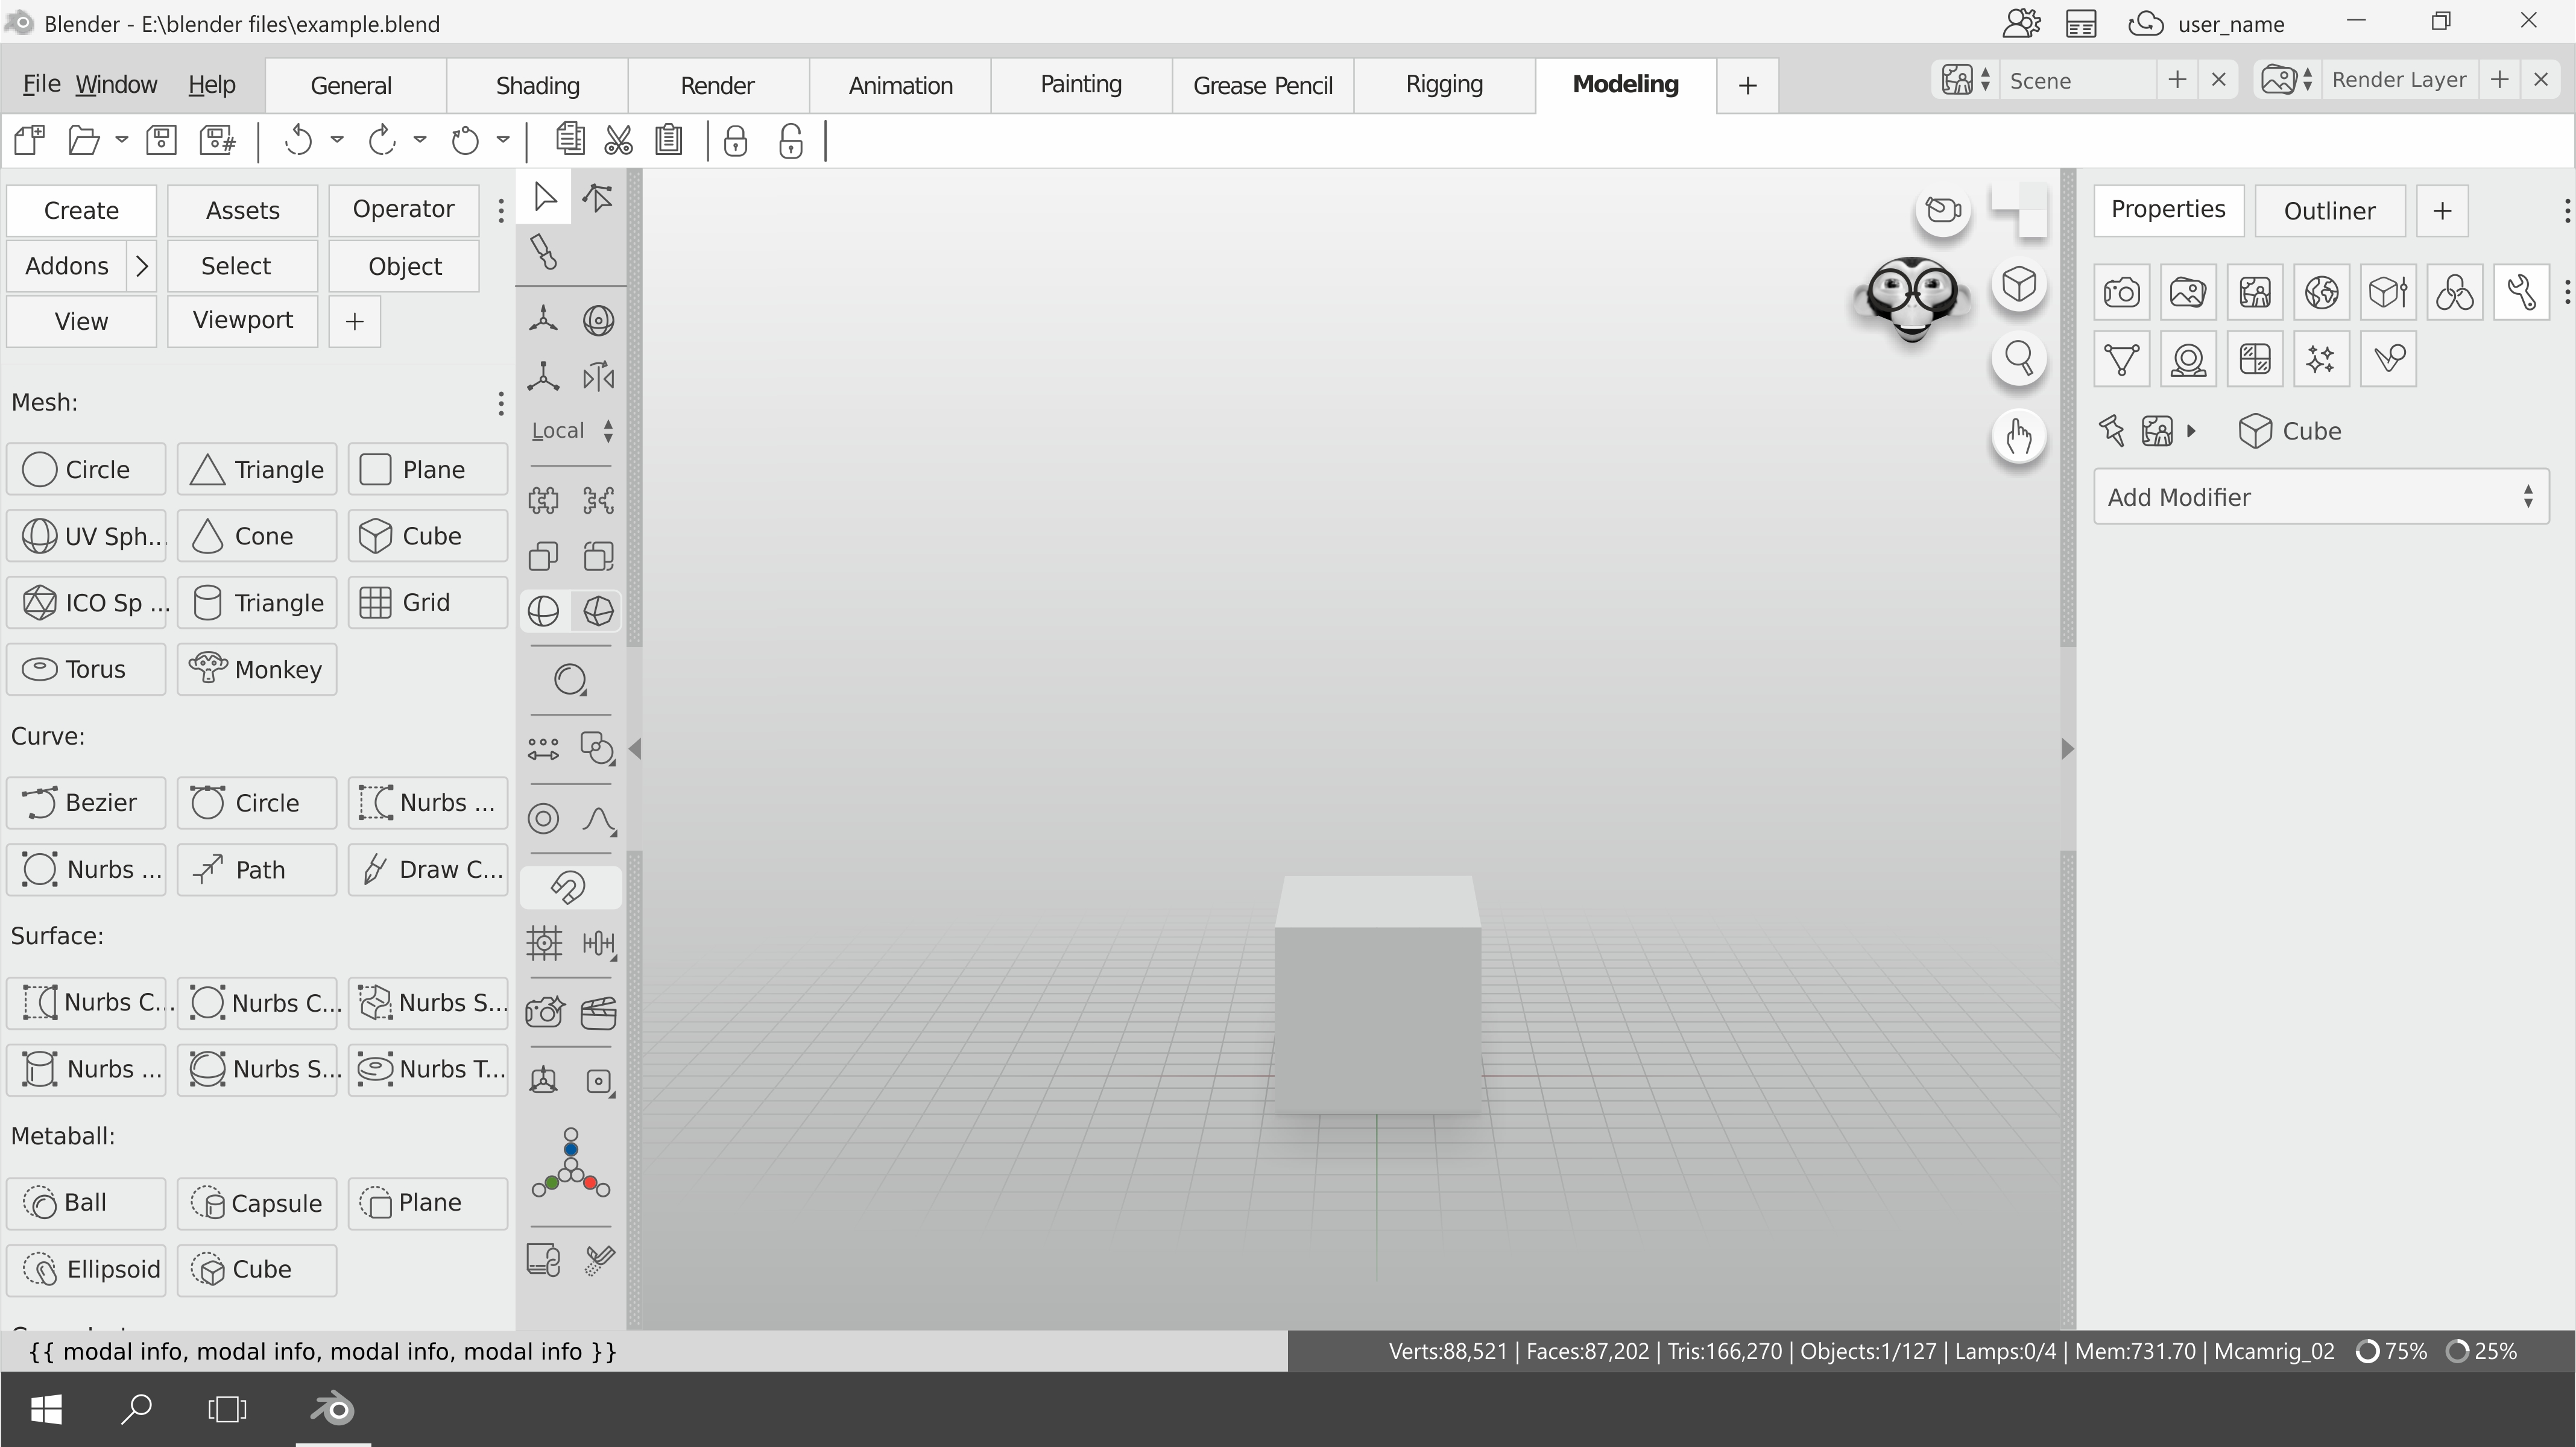Open the File menu
This screenshot has height=1447, width=2576.
(x=41, y=85)
